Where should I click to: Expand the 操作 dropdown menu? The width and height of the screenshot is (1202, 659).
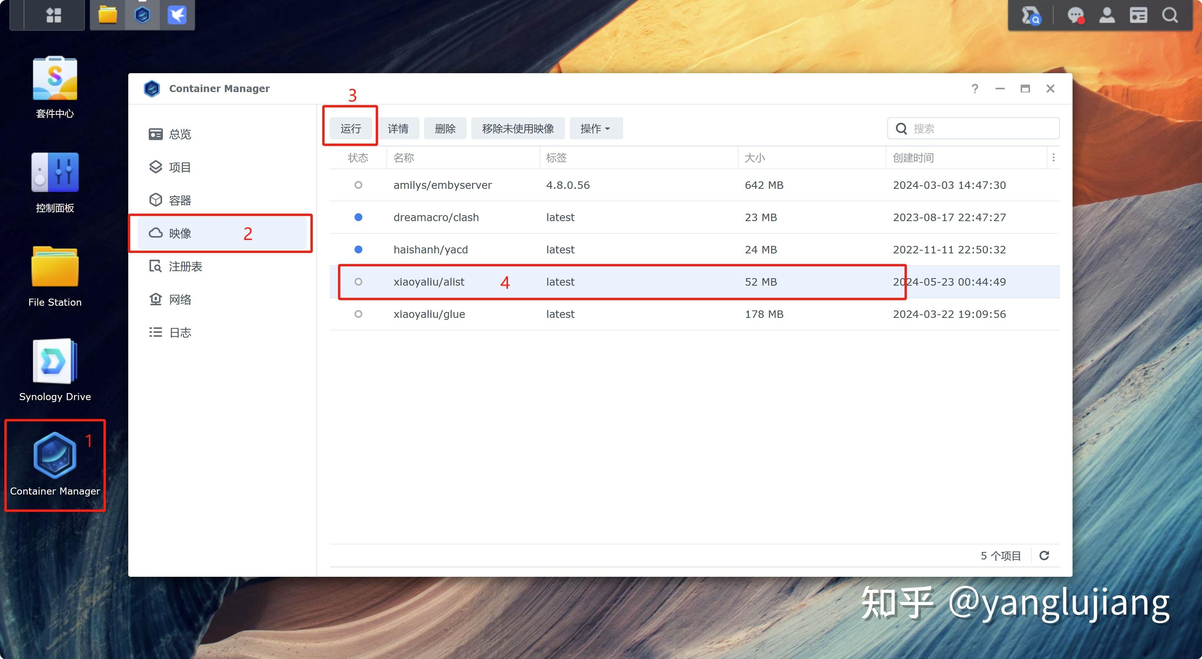coord(595,128)
